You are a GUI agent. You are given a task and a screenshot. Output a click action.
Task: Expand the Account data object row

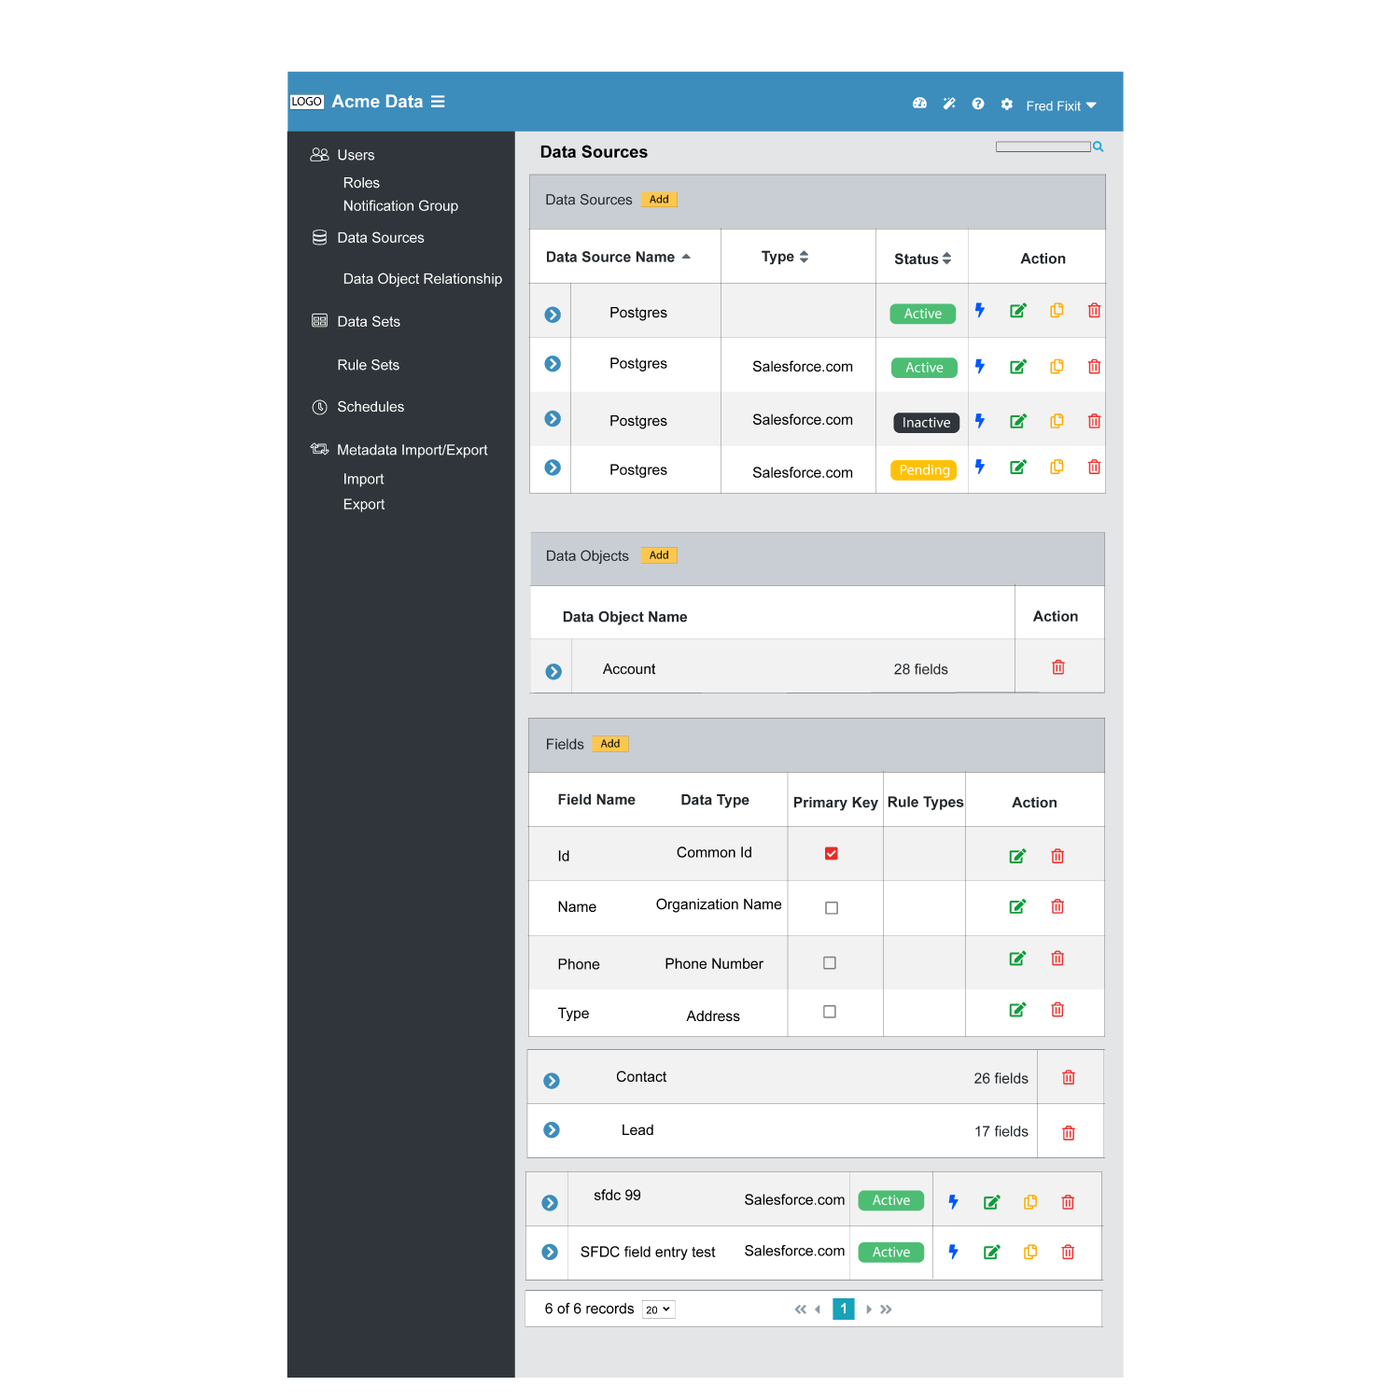(x=553, y=672)
